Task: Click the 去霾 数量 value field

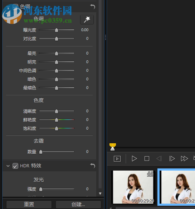Action: [x=87, y=152]
